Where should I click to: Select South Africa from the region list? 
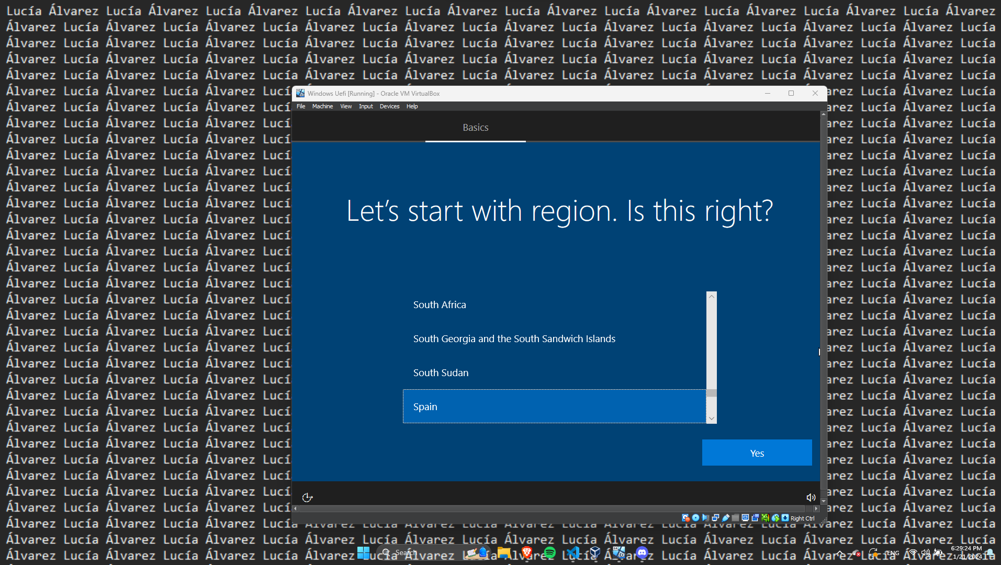coord(440,305)
